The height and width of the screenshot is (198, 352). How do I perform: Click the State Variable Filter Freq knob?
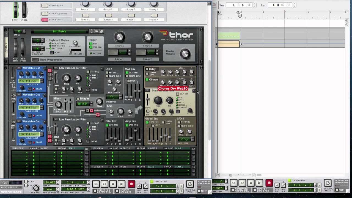coord(158,100)
